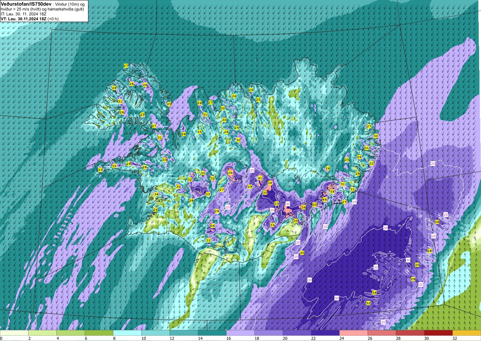The image size is (481, 341).
Task: Click the yellow 44 gust label on the map
Action: (324, 199)
